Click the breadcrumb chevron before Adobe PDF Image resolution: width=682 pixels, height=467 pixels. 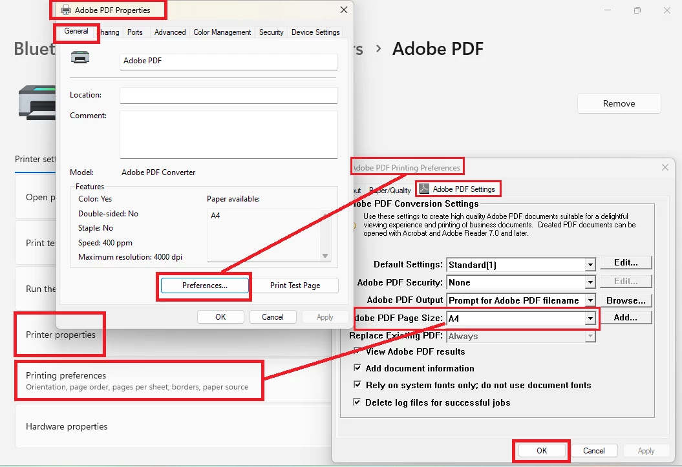tap(378, 48)
